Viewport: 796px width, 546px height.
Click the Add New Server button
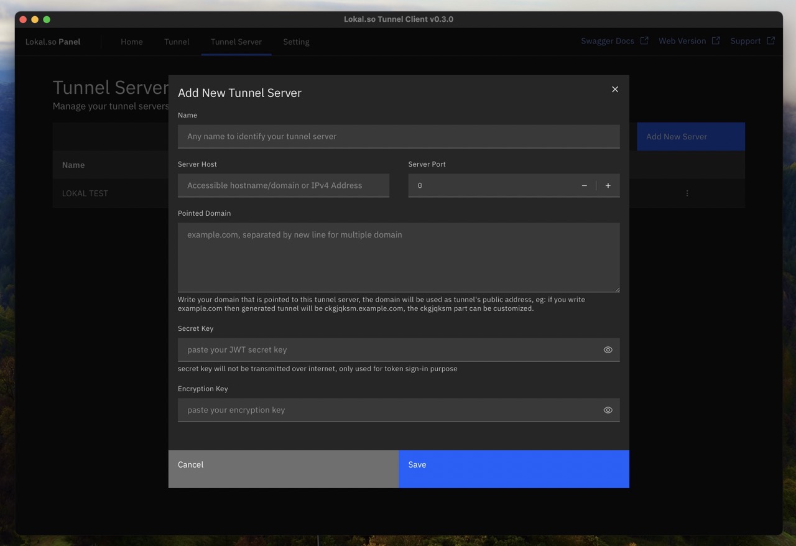[x=690, y=136]
